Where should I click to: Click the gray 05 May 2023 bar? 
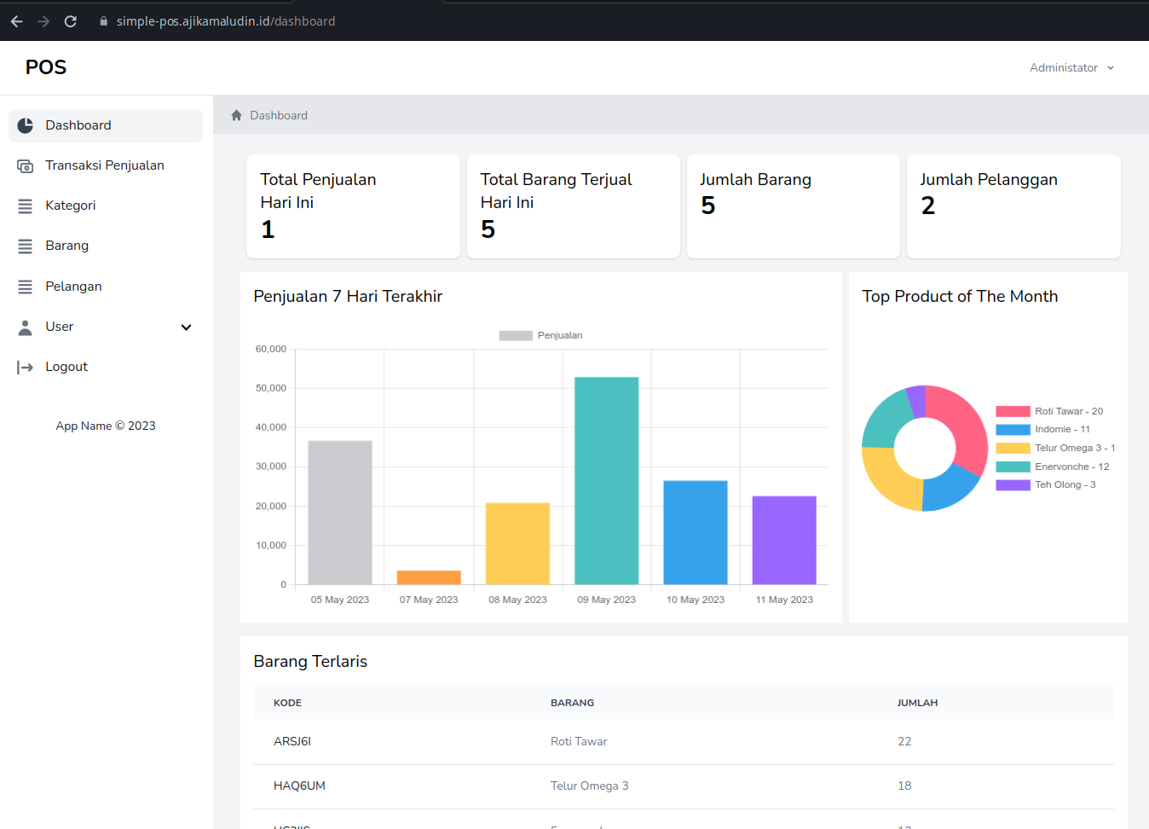pyautogui.click(x=340, y=513)
